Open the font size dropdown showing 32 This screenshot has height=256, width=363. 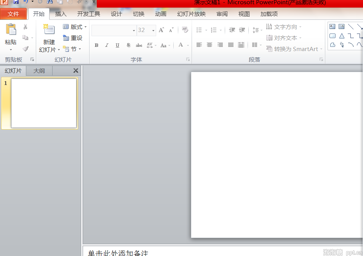[154, 30]
